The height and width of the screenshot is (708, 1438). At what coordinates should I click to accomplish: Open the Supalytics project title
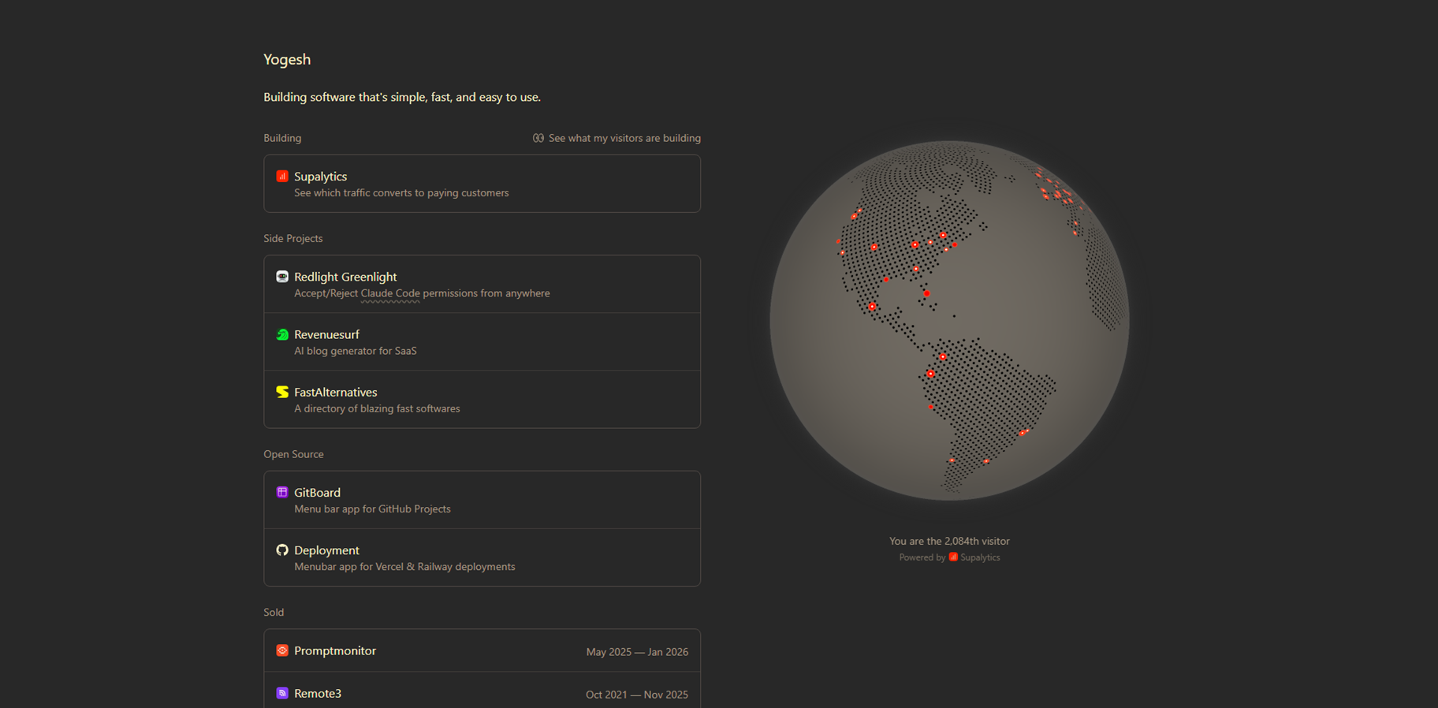coord(320,177)
